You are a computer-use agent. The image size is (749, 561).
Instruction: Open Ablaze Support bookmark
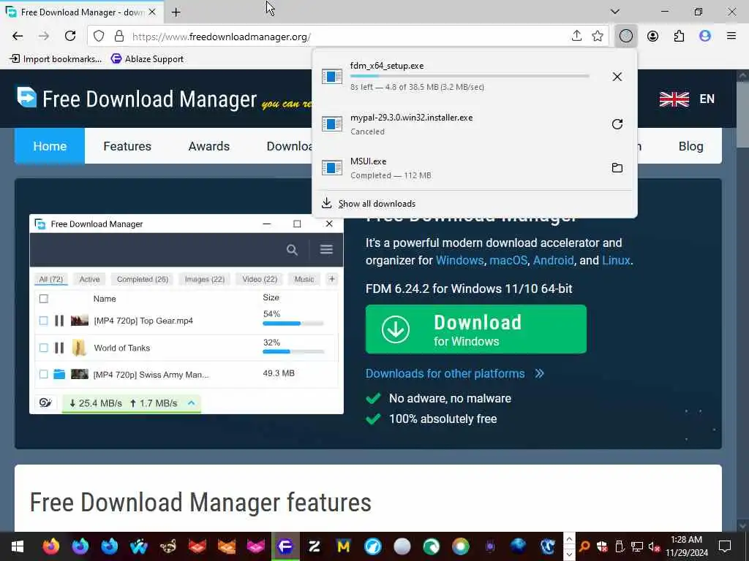[147, 59]
